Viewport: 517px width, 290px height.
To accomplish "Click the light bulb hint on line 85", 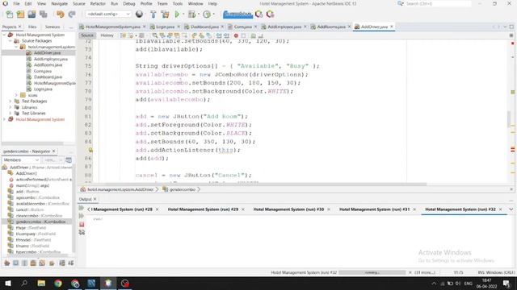I will click(90, 150).
